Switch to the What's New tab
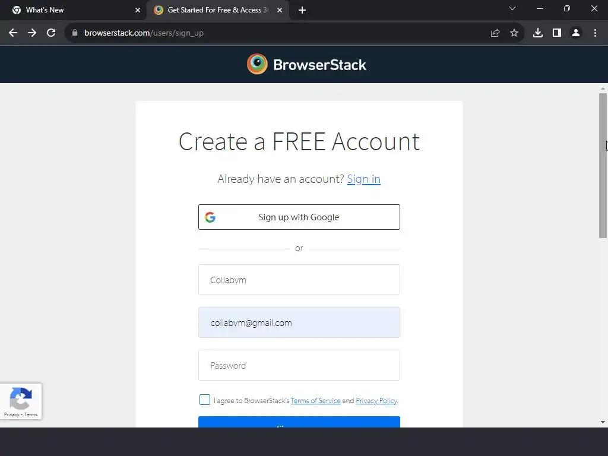608x456 pixels. pos(73,10)
